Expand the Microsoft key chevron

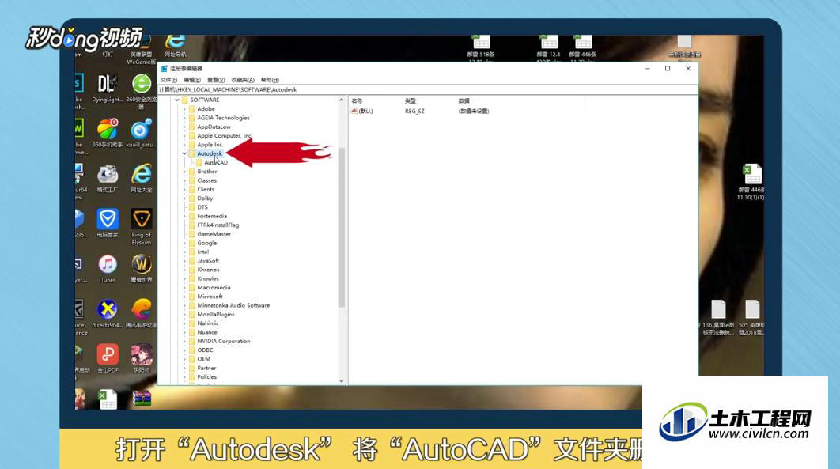pos(184,297)
